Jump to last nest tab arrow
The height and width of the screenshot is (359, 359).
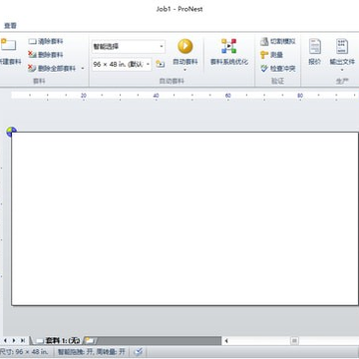click(23, 340)
